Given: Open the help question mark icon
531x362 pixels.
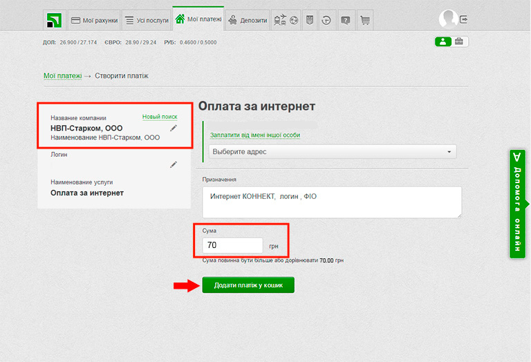Looking at the screenshot, I should [345, 21].
